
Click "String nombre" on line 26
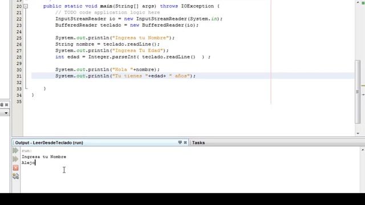pyautogui.click(x=75, y=44)
